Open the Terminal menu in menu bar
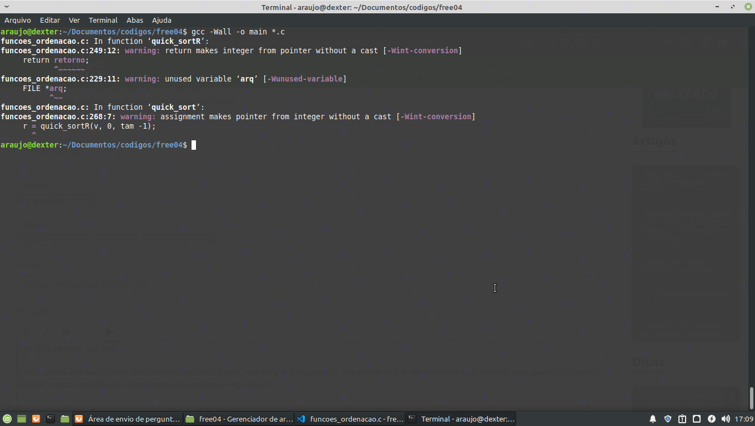The width and height of the screenshot is (755, 426). click(x=103, y=20)
